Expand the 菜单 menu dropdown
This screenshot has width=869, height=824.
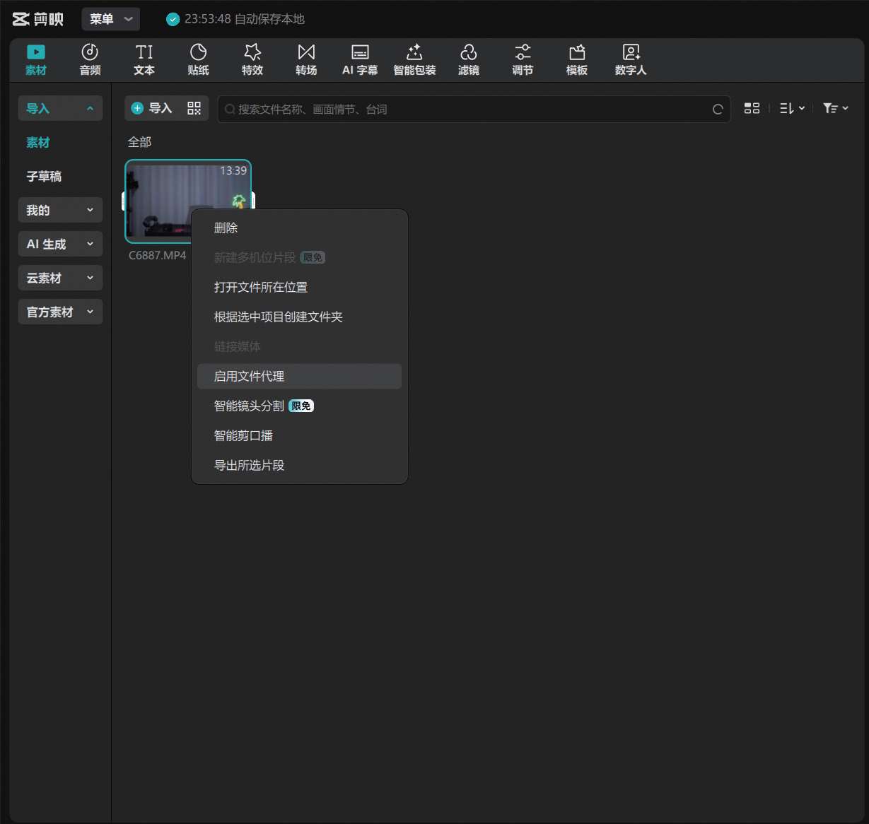point(111,19)
